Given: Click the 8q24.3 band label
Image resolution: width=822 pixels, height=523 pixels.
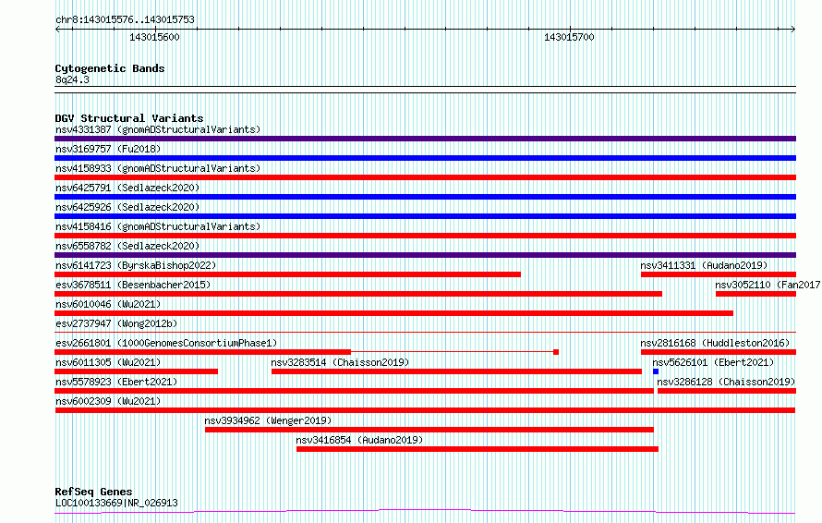Looking at the screenshot, I should [72, 79].
